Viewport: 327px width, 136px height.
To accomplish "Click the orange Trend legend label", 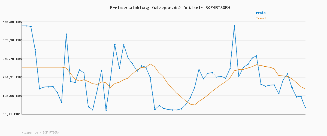I will [x=261, y=18].
